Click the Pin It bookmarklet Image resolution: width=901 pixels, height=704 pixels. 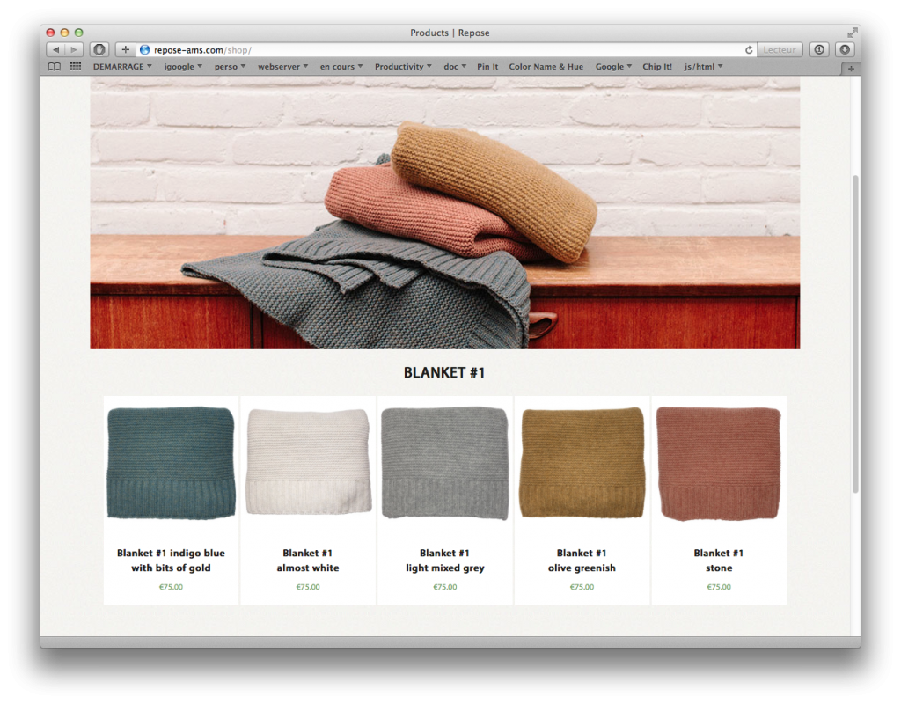coord(487,67)
